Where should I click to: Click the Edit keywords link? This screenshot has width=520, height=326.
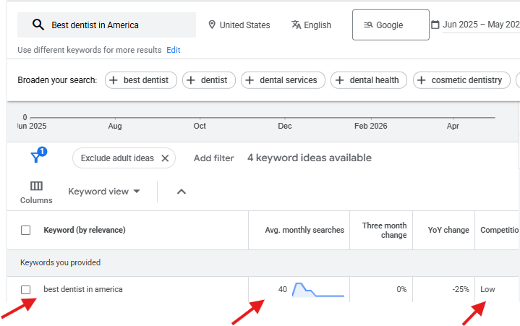click(x=174, y=50)
